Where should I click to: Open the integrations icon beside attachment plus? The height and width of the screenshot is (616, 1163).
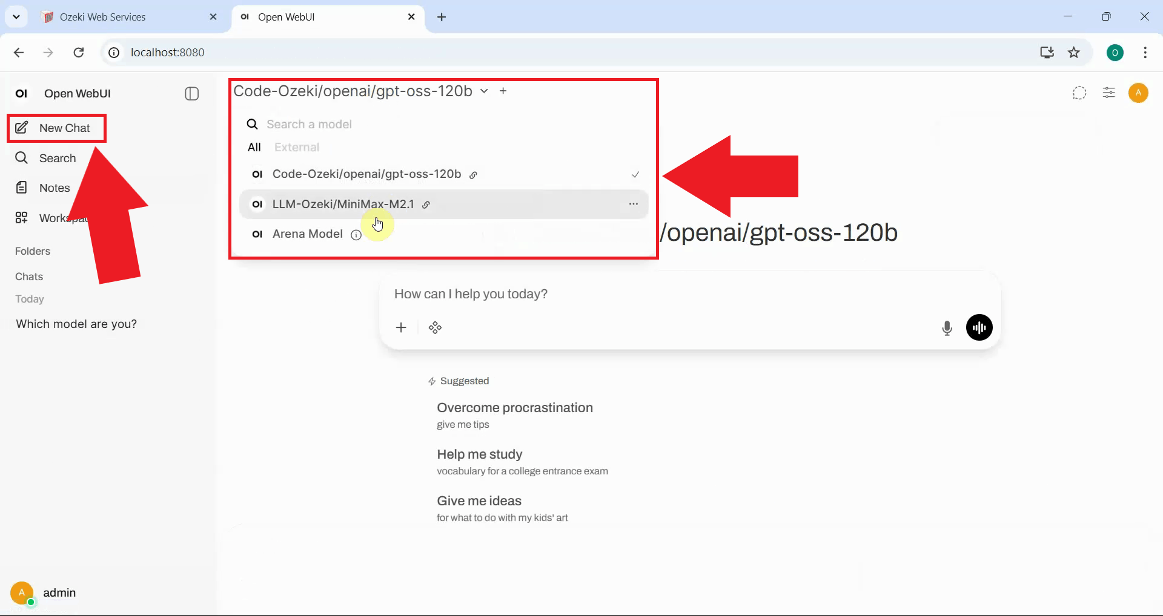[435, 328]
